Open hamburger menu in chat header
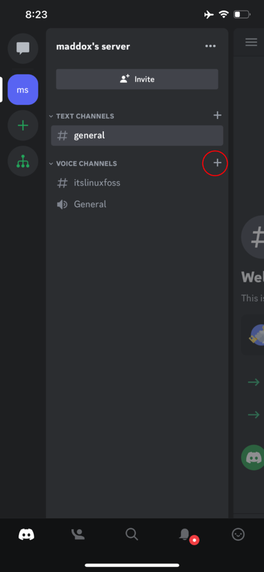The width and height of the screenshot is (264, 572). pos(251,42)
